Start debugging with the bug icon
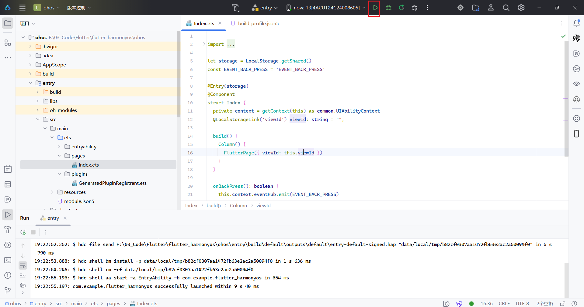The height and width of the screenshot is (307, 584). click(388, 8)
